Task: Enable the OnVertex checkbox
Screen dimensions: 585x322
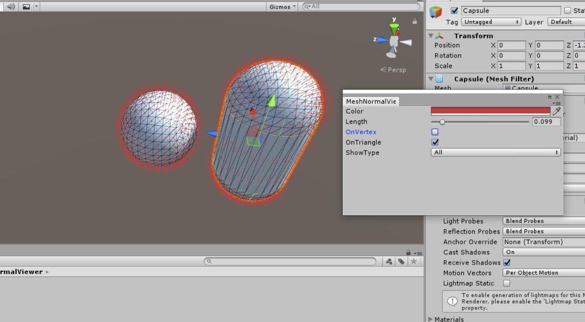Action: [x=435, y=132]
